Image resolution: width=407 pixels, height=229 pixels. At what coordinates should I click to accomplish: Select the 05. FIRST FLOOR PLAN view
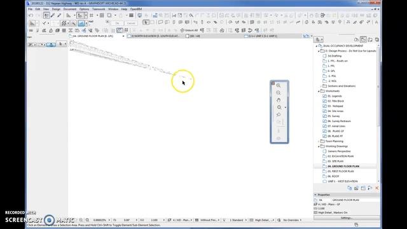(341, 171)
